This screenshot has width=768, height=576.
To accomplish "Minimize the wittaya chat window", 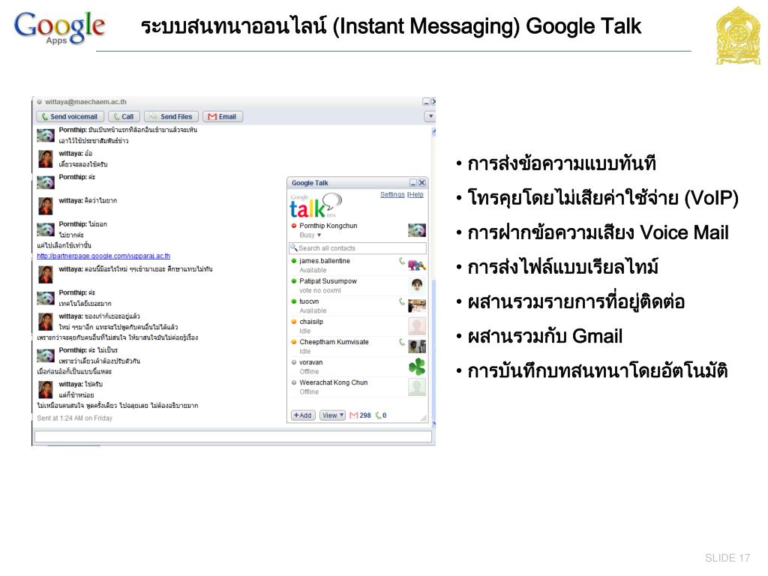I will (426, 102).
